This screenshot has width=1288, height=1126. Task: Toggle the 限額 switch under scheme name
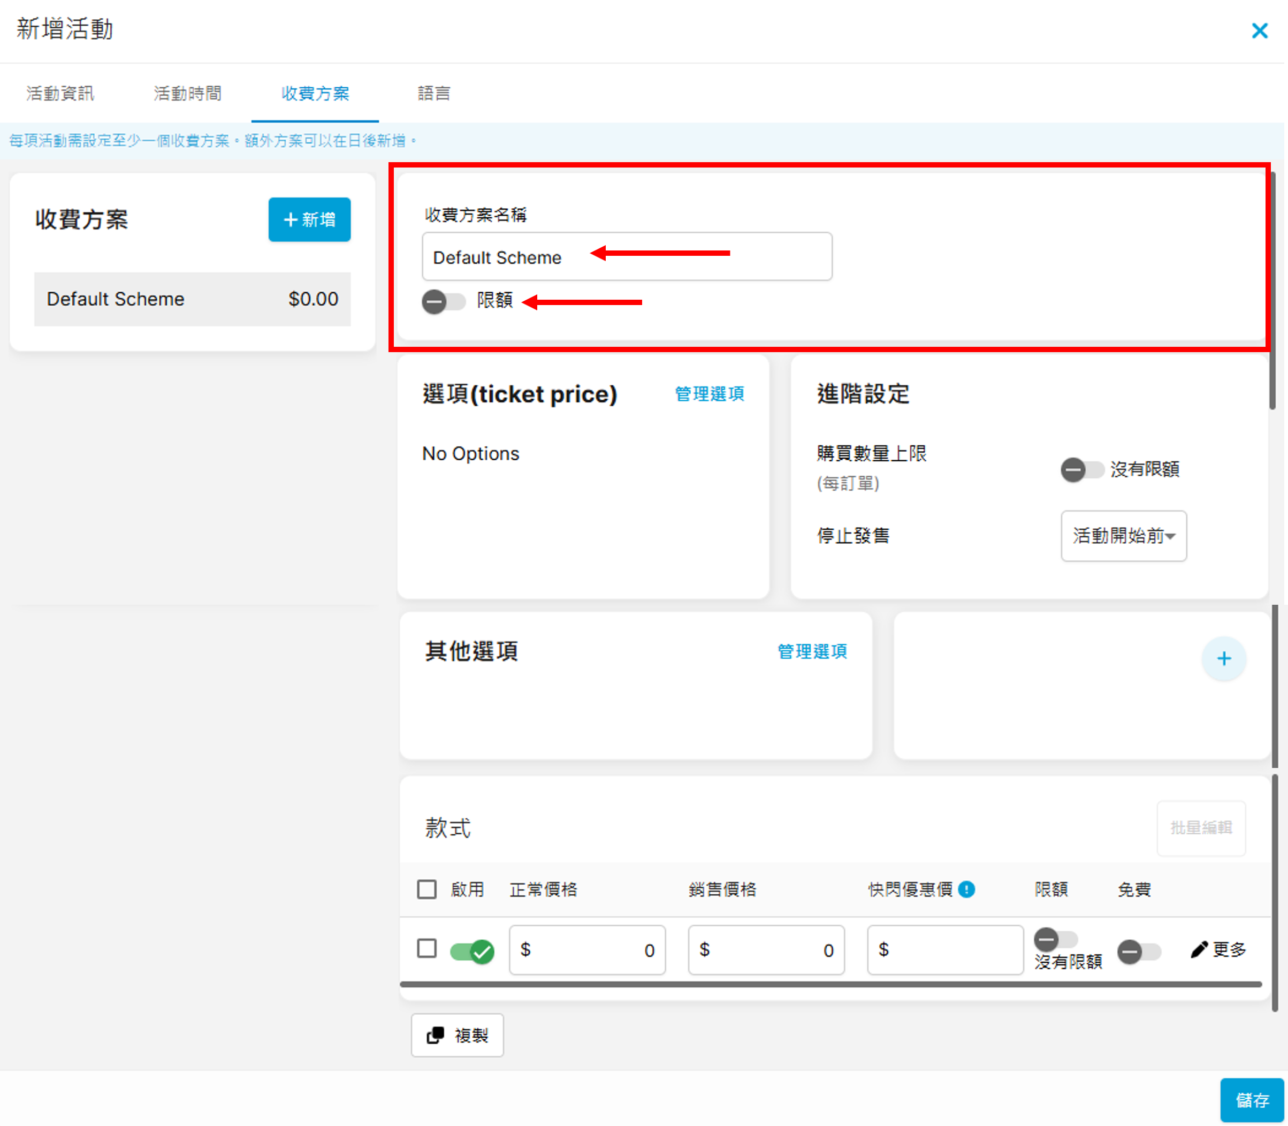[443, 301]
